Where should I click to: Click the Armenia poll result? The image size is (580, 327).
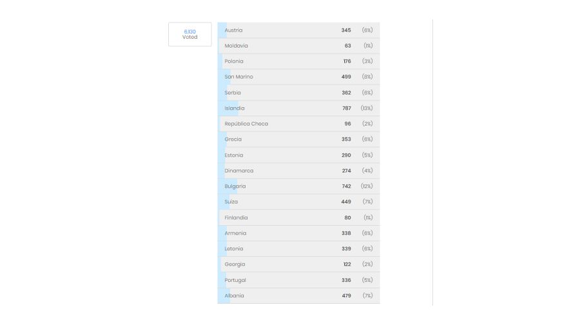[x=298, y=233]
